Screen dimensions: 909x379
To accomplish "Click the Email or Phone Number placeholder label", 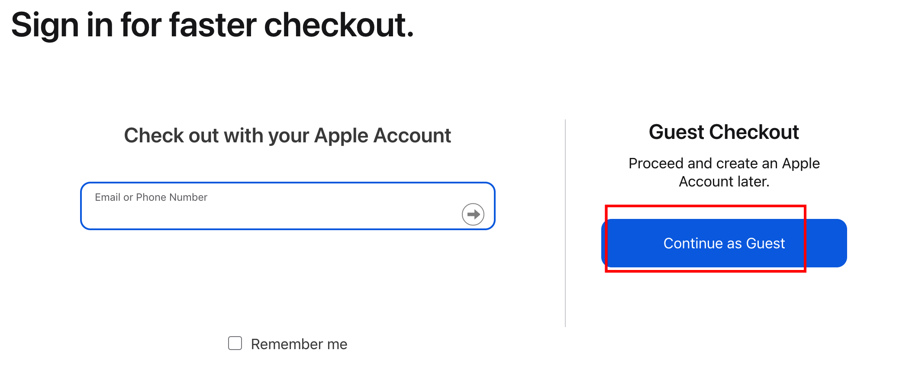I will point(151,197).
